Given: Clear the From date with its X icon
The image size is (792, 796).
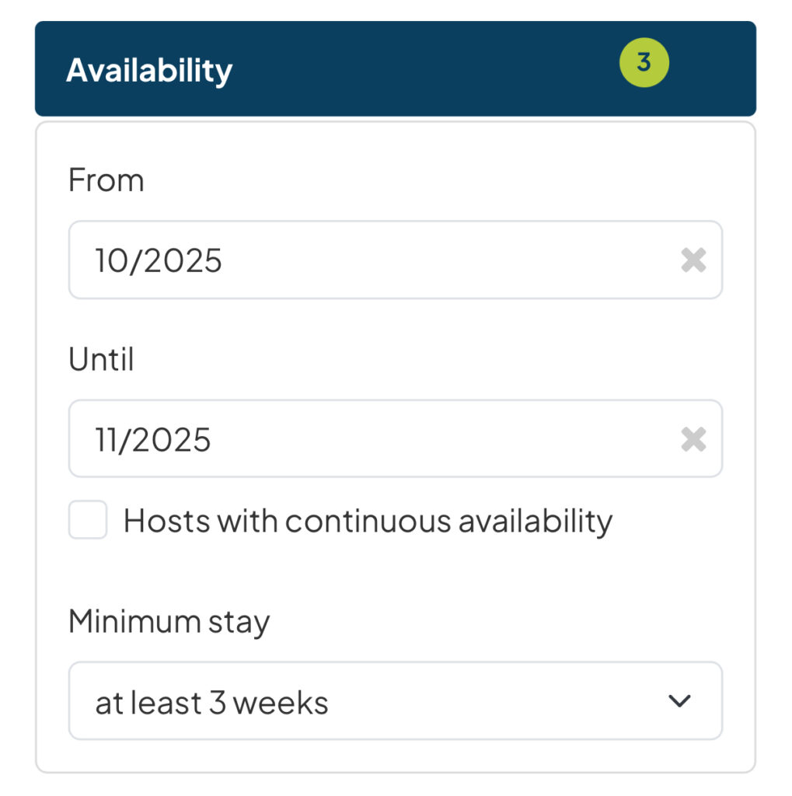Looking at the screenshot, I should tap(693, 260).
